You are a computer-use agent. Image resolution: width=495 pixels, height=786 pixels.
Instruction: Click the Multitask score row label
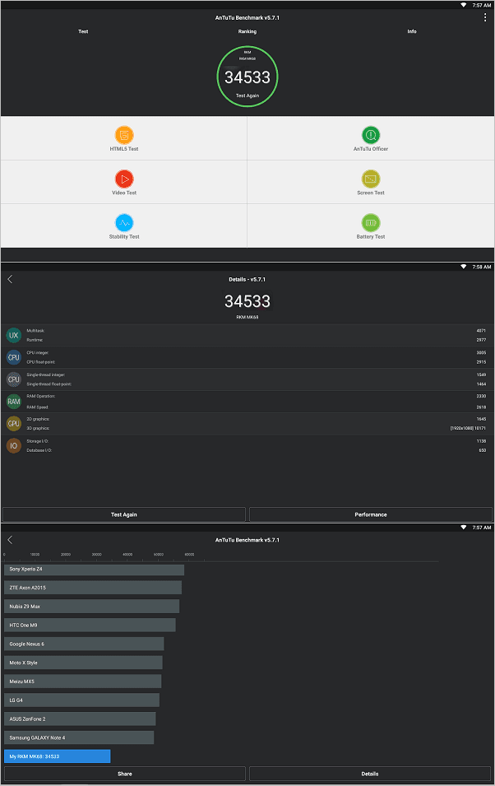[35, 331]
